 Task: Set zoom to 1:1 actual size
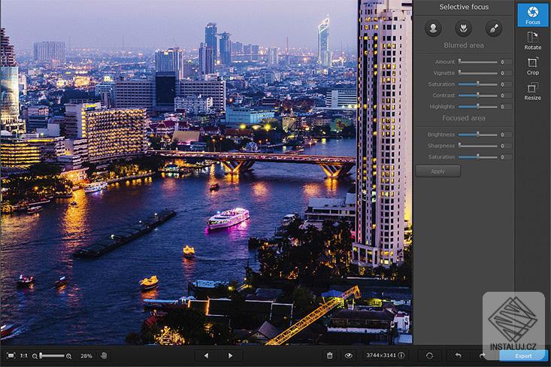pyautogui.click(x=23, y=356)
